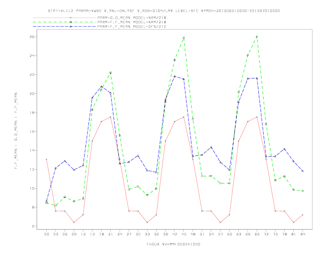The image size is (330, 255).
Task: Click x-axis forecast hour label 81
Action: pos(294,234)
